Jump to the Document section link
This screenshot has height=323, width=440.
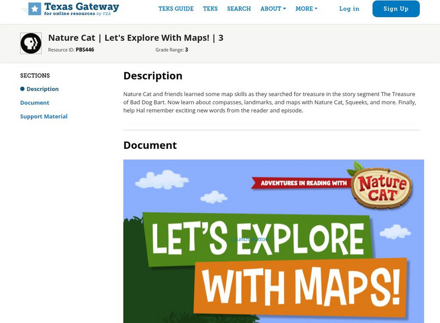[35, 103]
